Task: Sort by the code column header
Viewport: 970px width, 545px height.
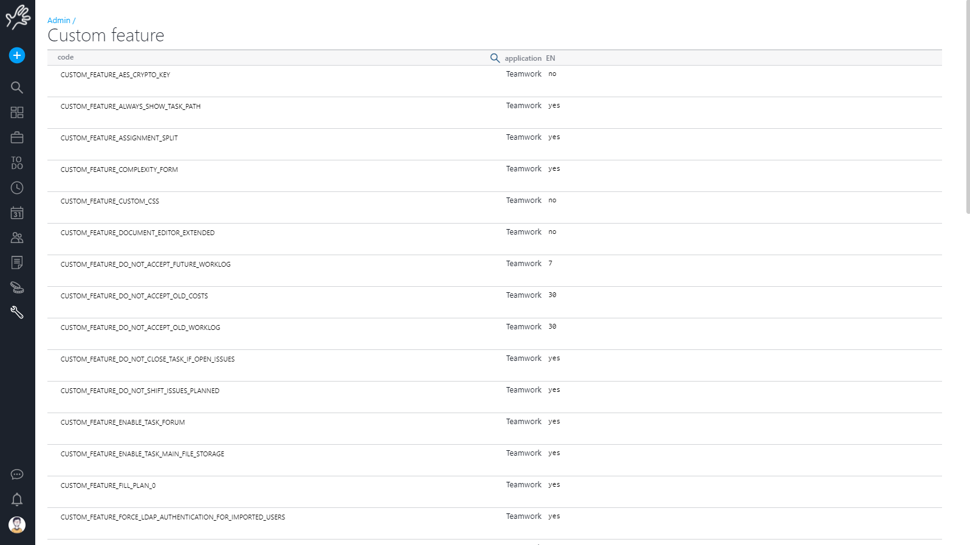Action: [x=66, y=57]
